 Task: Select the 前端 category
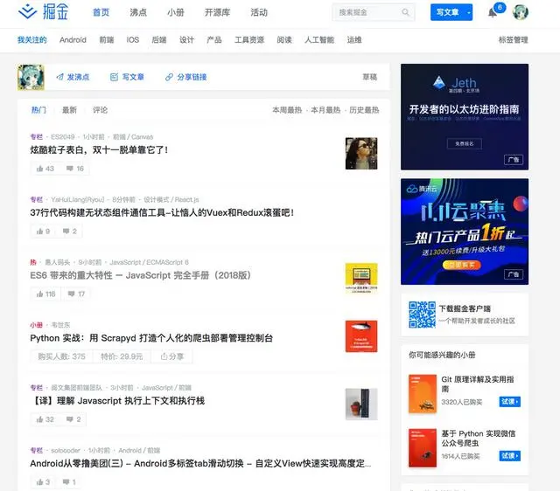click(x=107, y=40)
